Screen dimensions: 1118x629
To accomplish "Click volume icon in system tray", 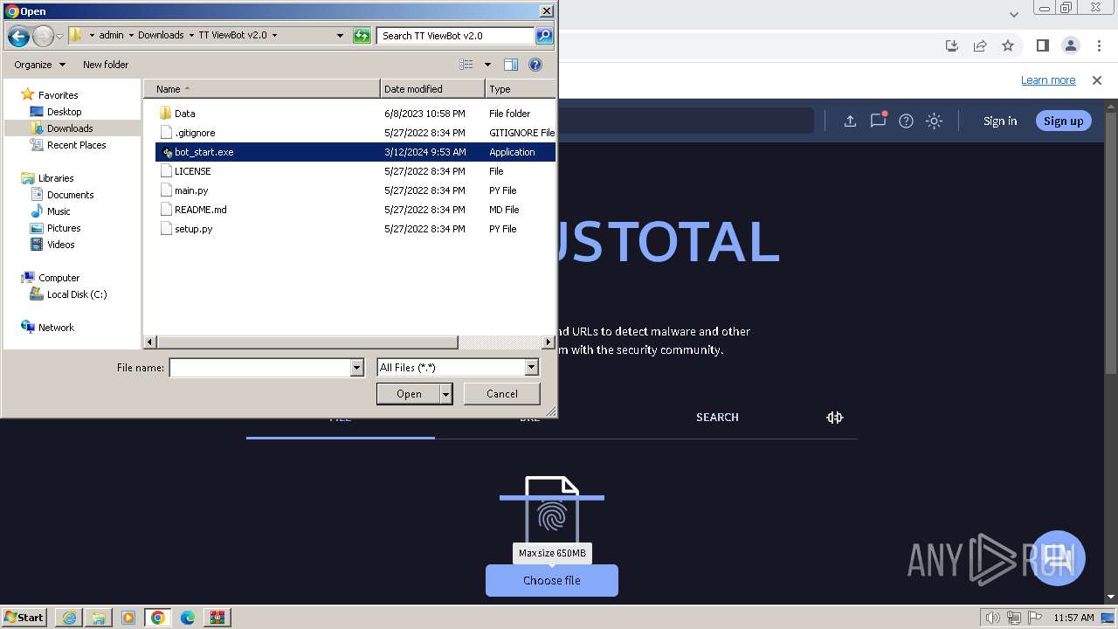I will pos(992,618).
